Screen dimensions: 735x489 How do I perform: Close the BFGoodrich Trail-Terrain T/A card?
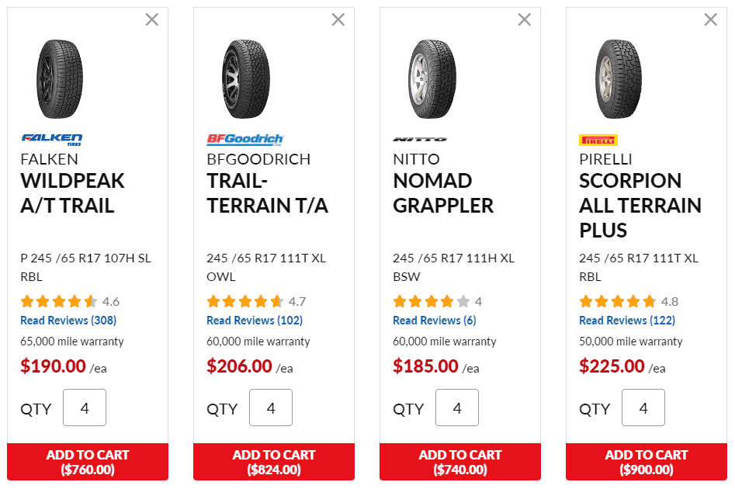(338, 19)
